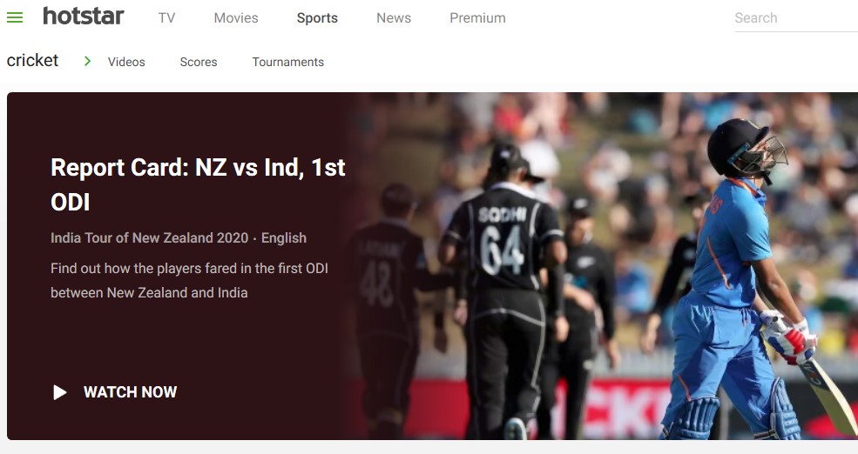Click the hotstar logo
Screen dimensions: 858x454
point(84,17)
